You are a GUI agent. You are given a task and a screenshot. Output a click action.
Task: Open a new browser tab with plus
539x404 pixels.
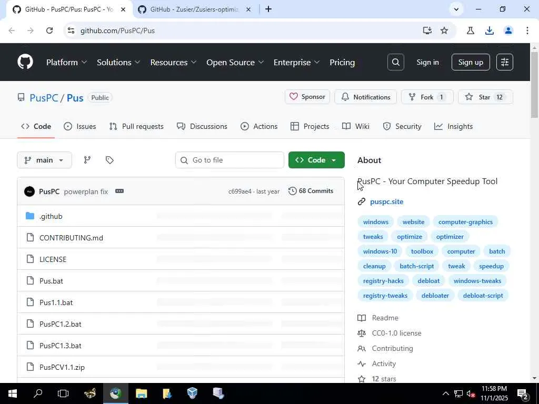click(268, 9)
